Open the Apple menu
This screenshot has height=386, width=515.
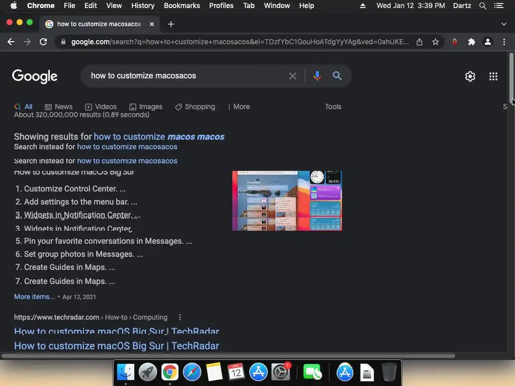click(14, 6)
